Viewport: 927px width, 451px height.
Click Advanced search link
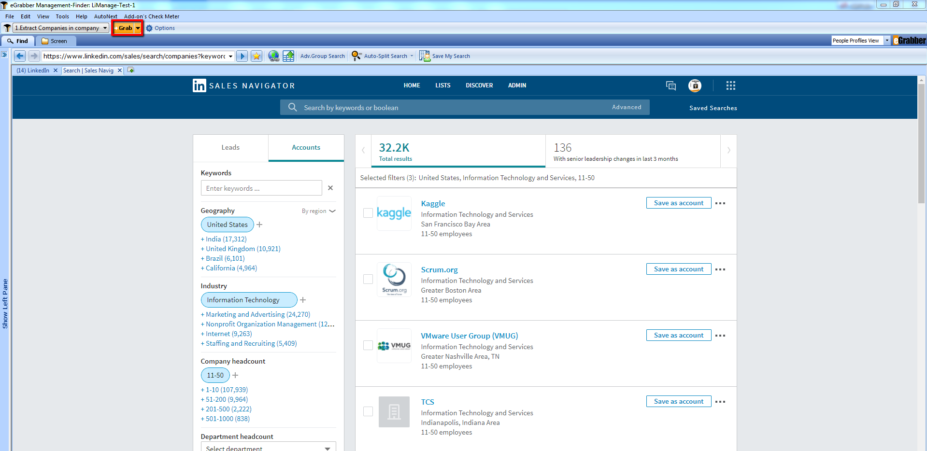pyautogui.click(x=627, y=107)
